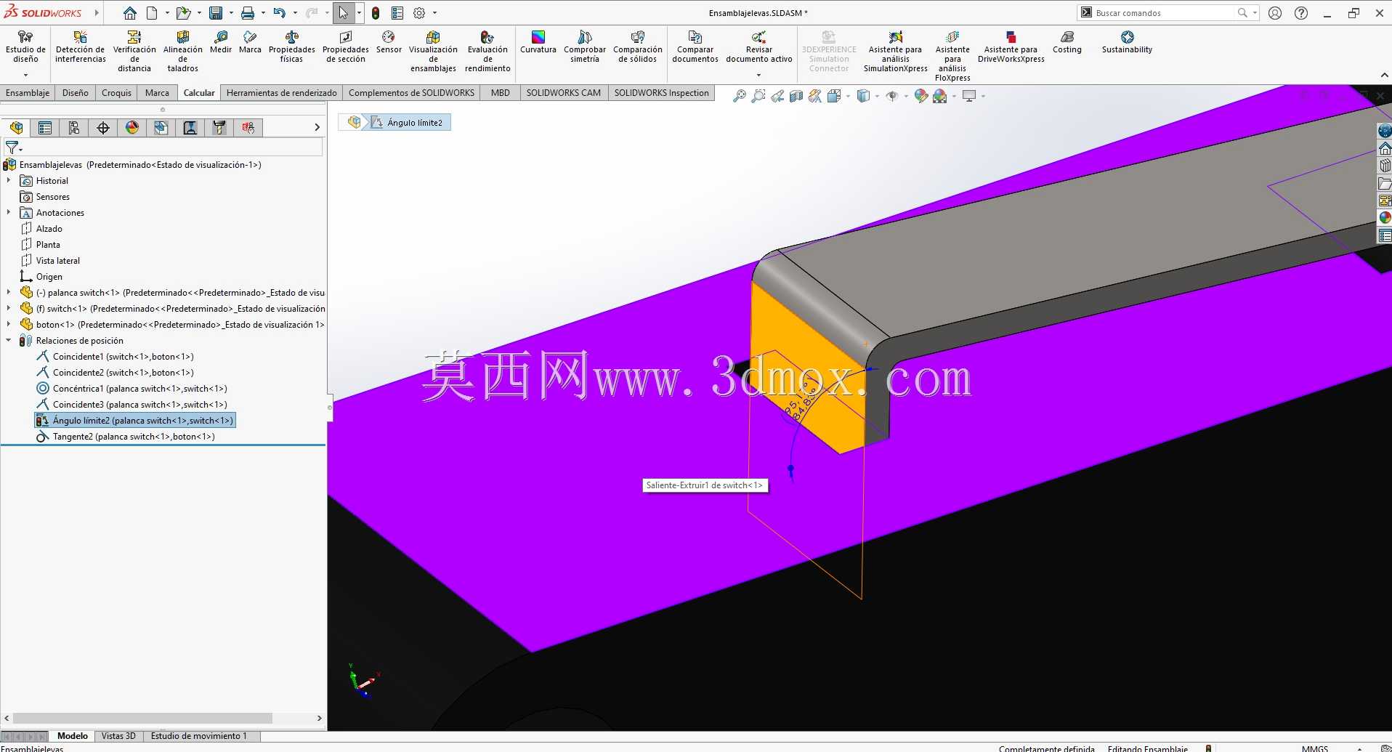Screen dimensions: 1392x752
Task: Open Propiedades físicas tool
Action: 291,47
